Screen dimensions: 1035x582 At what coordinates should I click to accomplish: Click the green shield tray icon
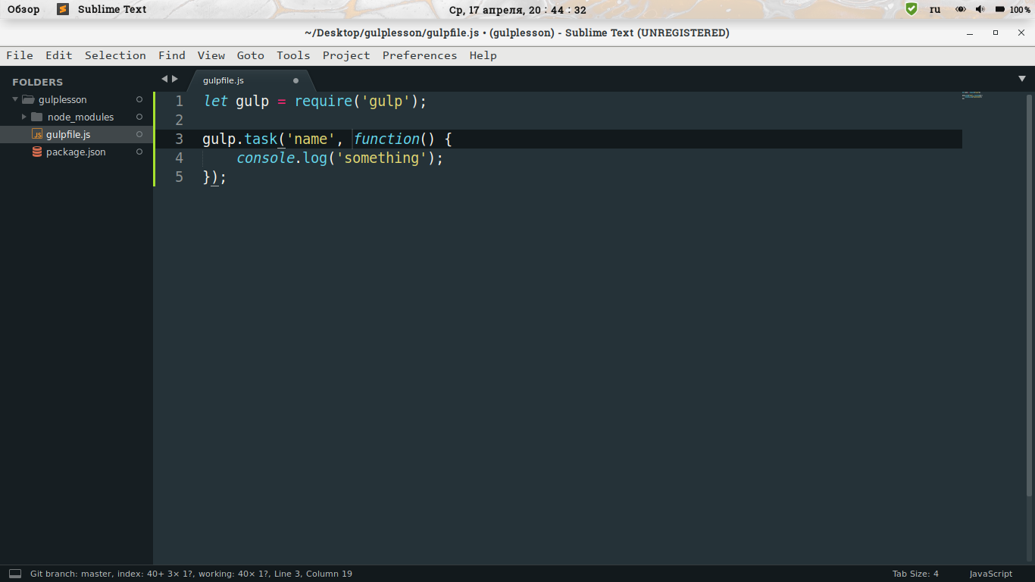pos(911,9)
